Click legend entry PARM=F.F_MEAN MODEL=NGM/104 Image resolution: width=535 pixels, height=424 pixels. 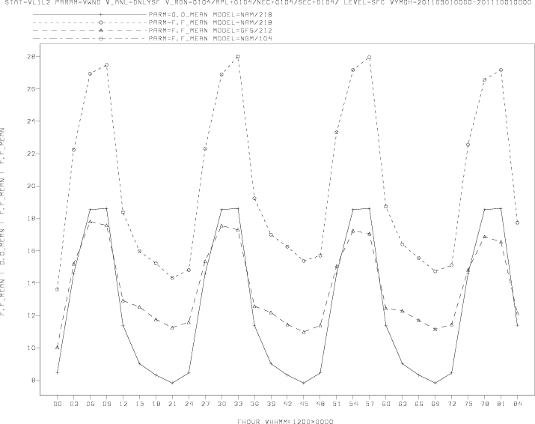click(210, 38)
